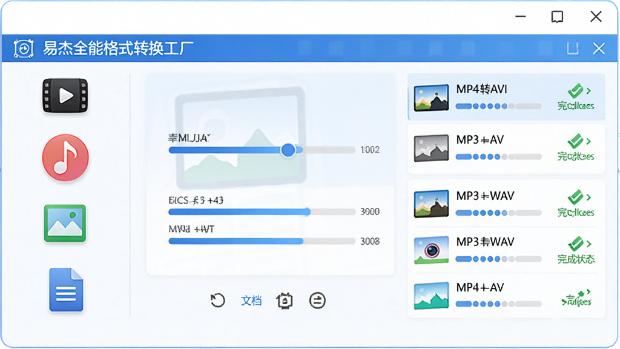Expand the chevron arrow on MP4转AVI row
The width and height of the screenshot is (620, 349).
pos(589,91)
